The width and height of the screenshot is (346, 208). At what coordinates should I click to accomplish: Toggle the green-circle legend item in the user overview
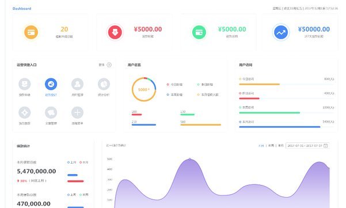[205, 85]
